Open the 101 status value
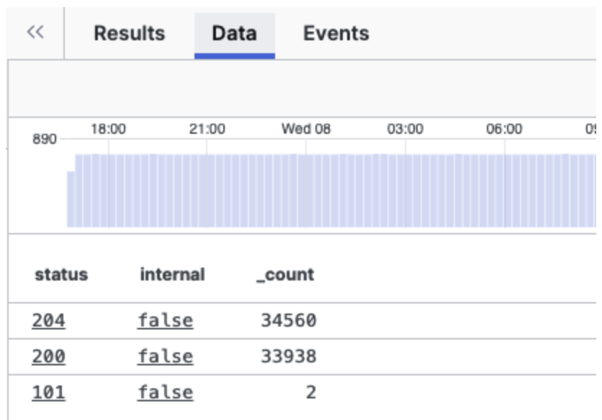Viewport: 602px width, 420px height. click(x=48, y=392)
